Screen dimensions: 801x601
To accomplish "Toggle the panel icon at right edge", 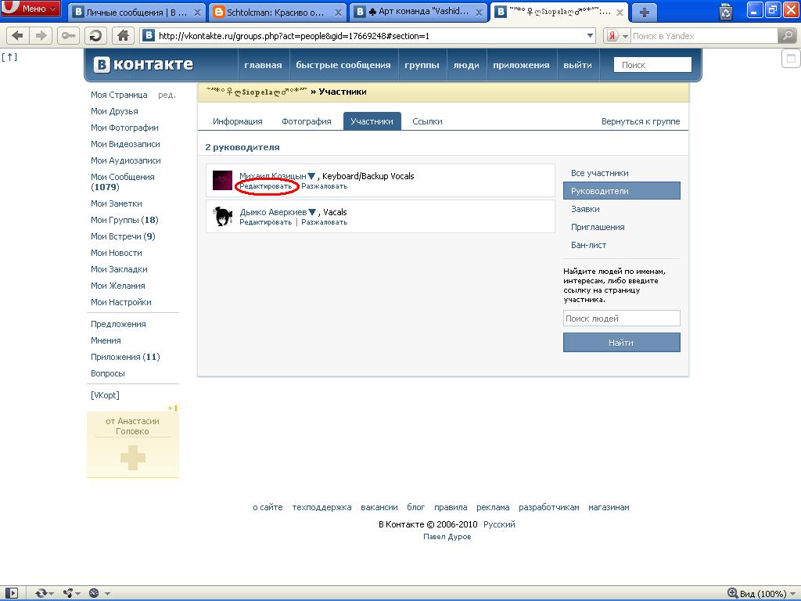I will pyautogui.click(x=790, y=58).
